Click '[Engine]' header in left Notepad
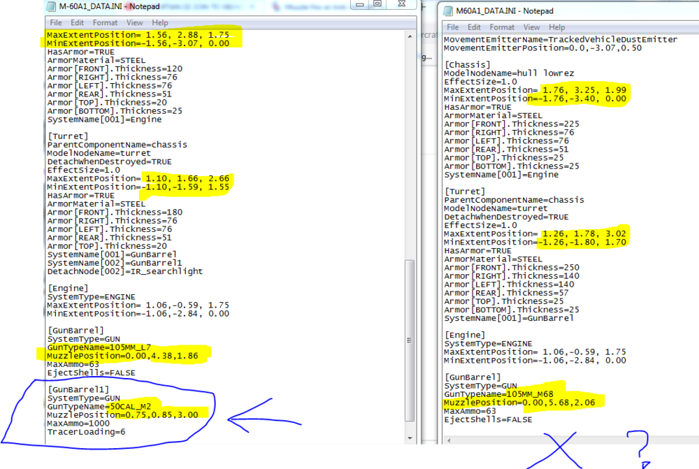The image size is (699, 469). [68, 289]
